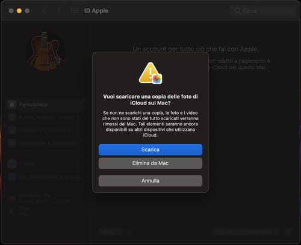Click the blue Scarica button
This screenshot has width=301, height=245.
(x=150, y=150)
